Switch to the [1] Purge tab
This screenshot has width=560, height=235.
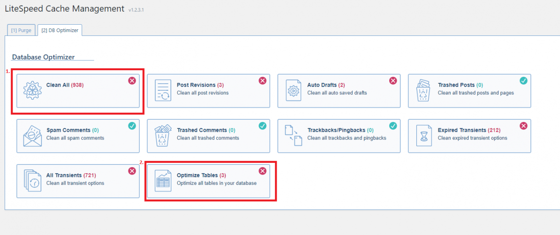21,31
